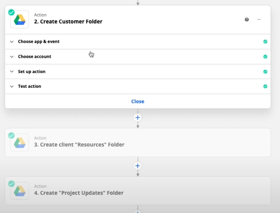Click green checkmark badge on step 2 icon

coord(11,12)
